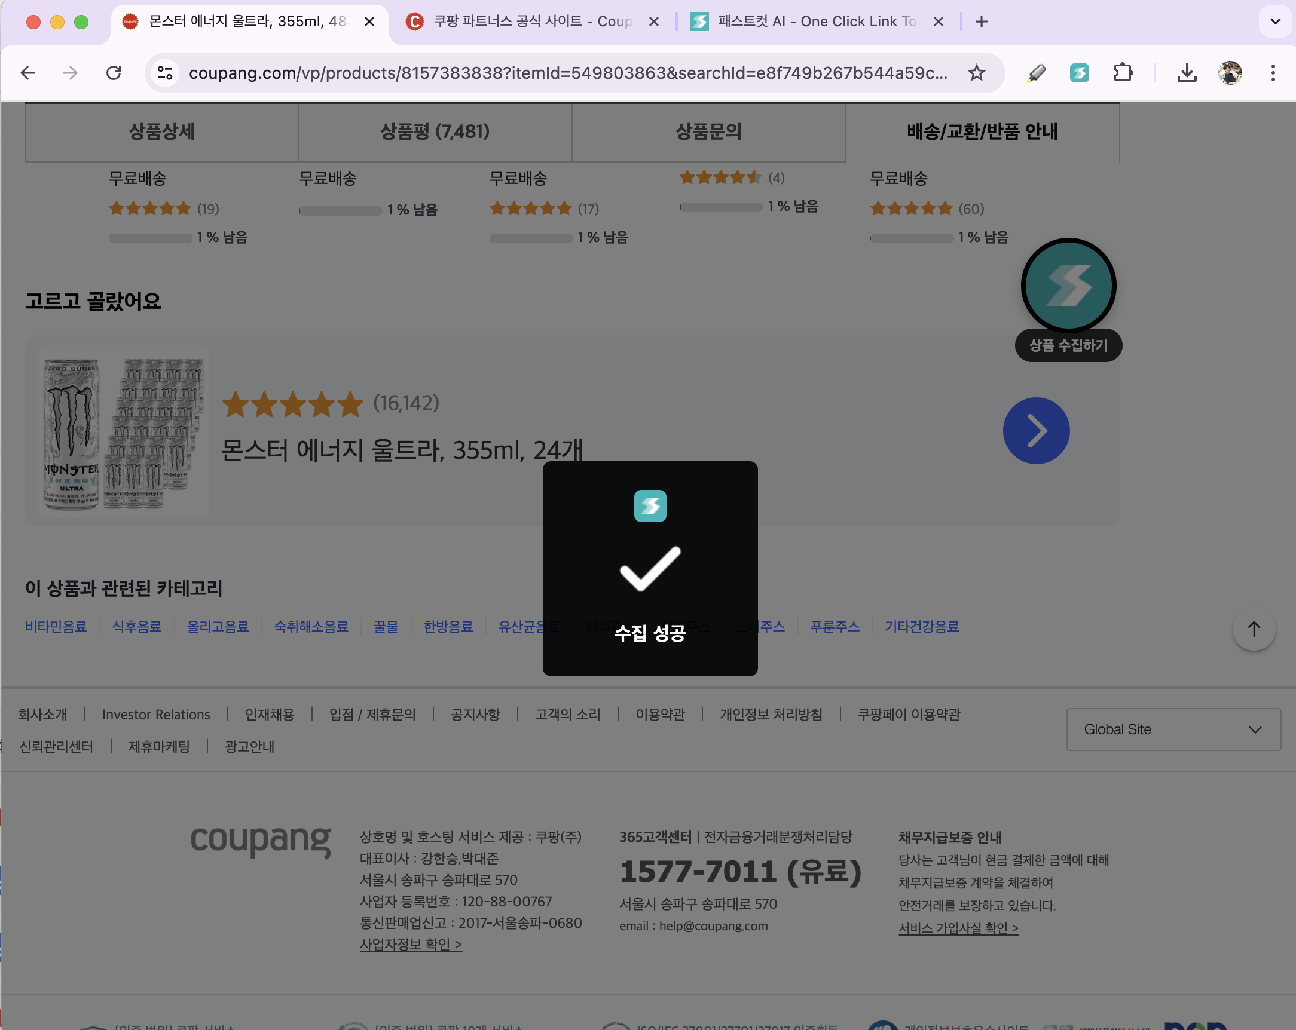
Task: Click the star rating with 60 reviews
Action: point(928,209)
